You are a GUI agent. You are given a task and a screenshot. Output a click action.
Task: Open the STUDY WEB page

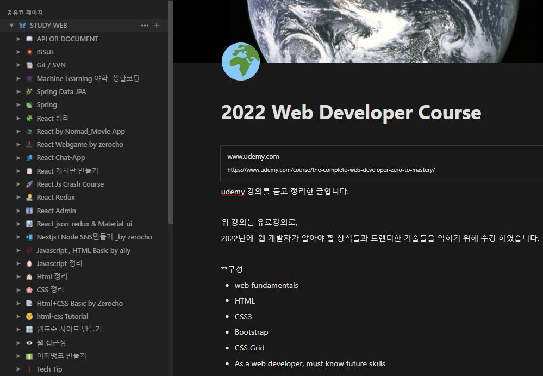(x=48, y=25)
